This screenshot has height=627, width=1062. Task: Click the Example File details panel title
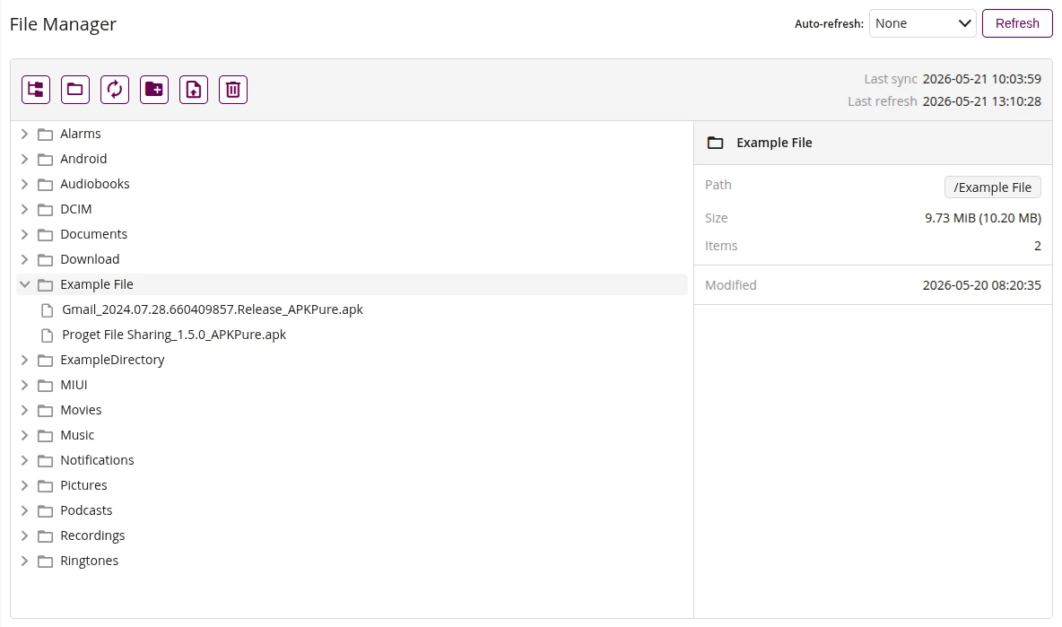(x=774, y=143)
